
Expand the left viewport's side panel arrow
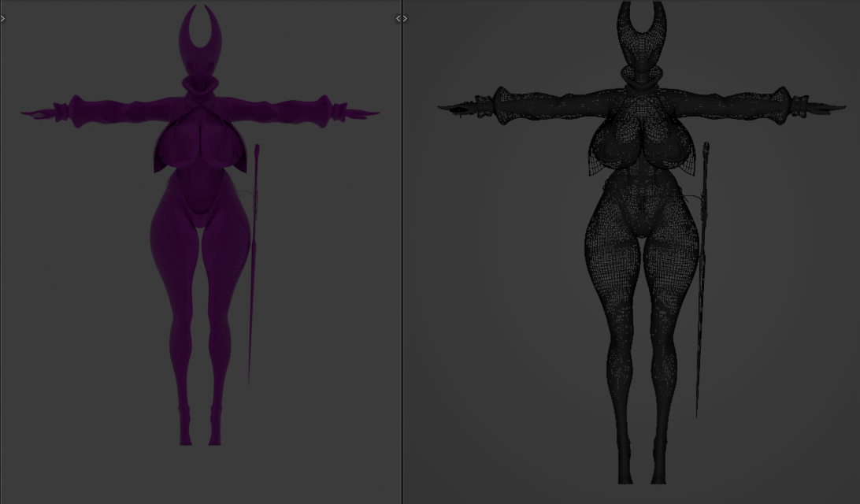pyautogui.click(x=2, y=19)
